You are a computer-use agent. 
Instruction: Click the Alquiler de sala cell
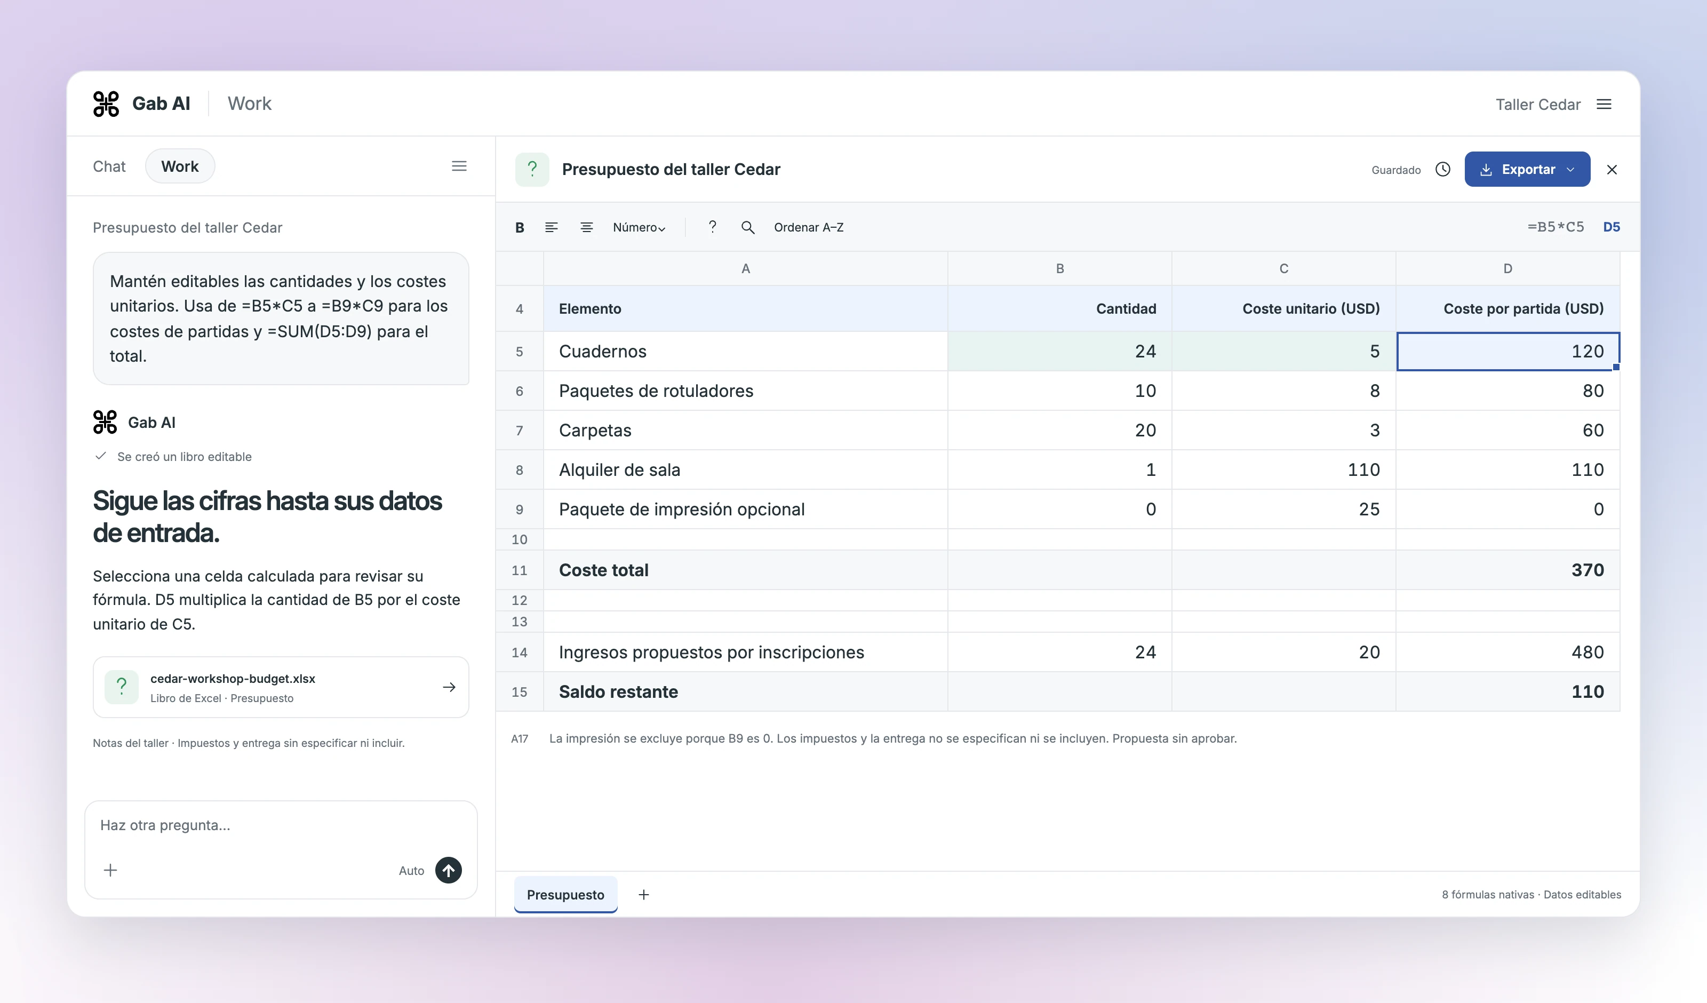coord(746,471)
